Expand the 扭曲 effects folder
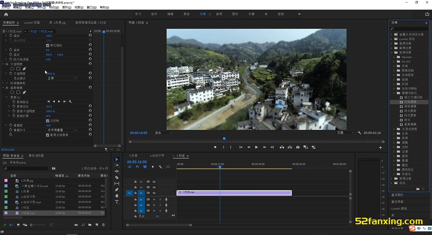Viewport: 432px width, 235px height. pyautogui.click(x=394, y=79)
